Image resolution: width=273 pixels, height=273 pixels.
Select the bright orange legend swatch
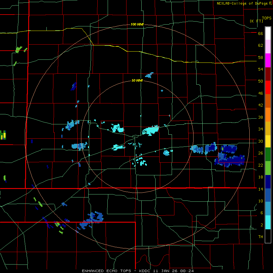(268, 115)
